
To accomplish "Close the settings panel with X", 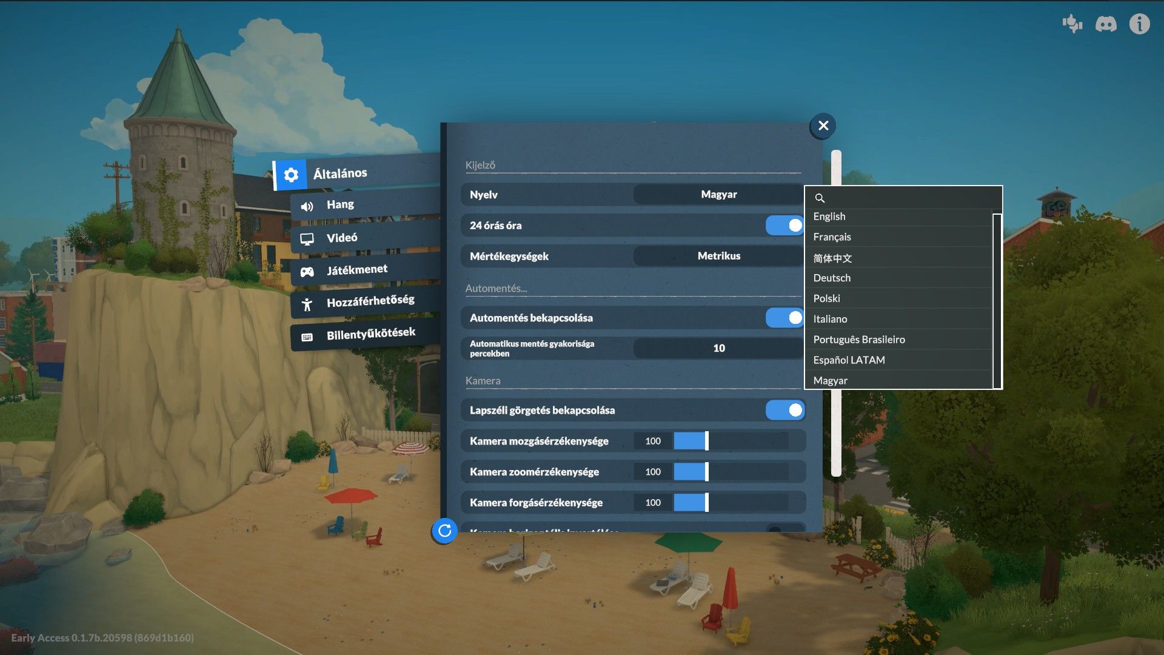I will coord(823,126).
